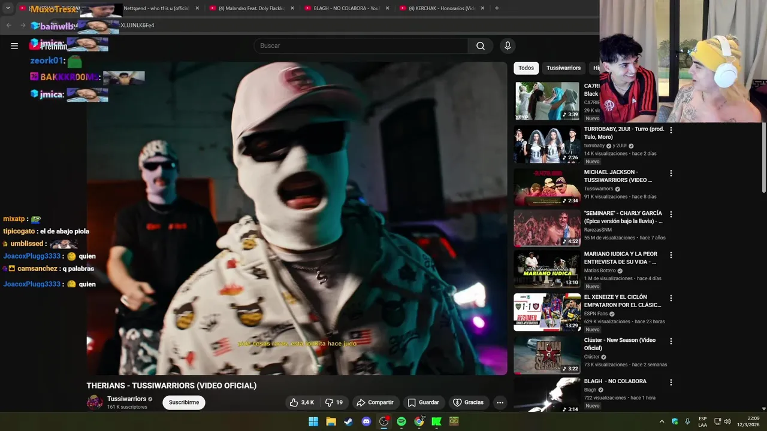The height and width of the screenshot is (431, 767).
Task: Open more actions ellipsis below video
Action: click(x=500, y=402)
